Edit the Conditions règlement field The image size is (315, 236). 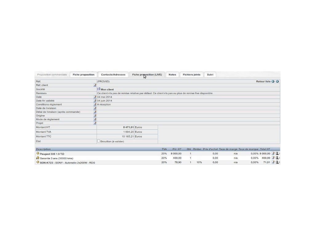[95, 104]
